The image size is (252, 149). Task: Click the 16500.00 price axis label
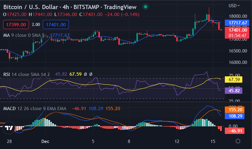(238, 51)
